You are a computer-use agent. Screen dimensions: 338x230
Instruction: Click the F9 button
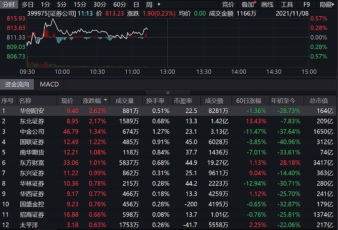pyautogui.click(x=307, y=4)
